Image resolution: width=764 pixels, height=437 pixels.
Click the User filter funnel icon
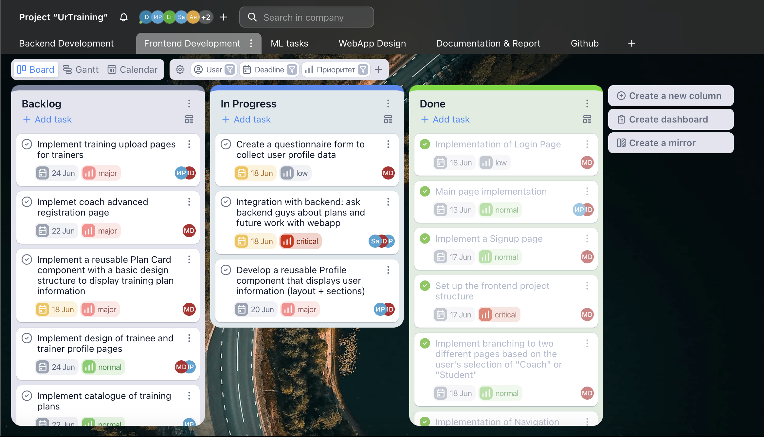230,69
